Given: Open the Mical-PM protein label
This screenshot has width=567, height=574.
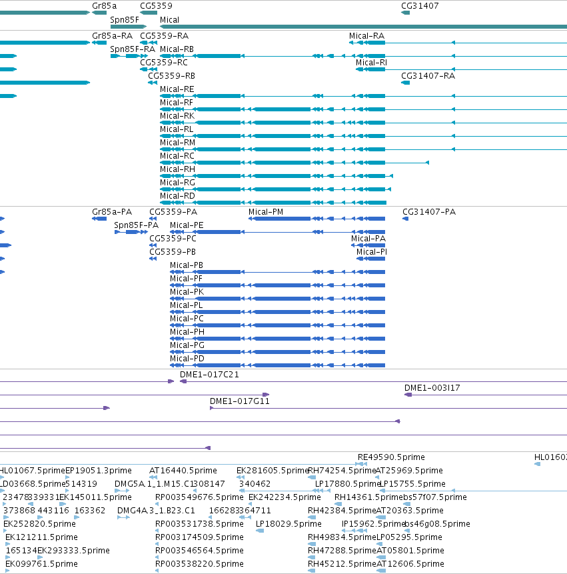Looking at the screenshot, I should (266, 212).
